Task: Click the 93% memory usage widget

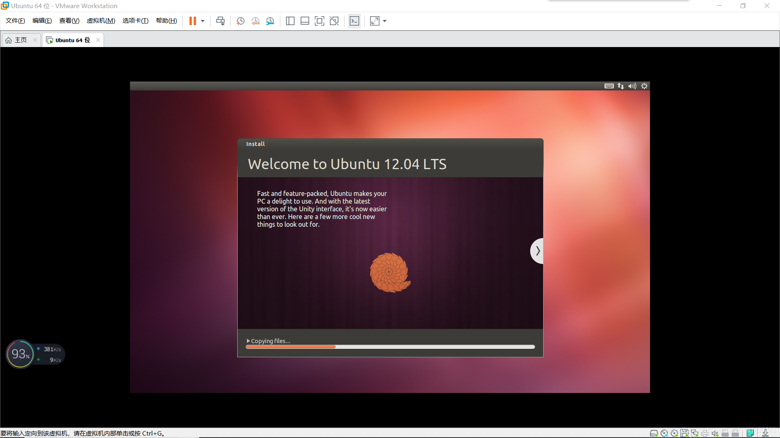Action: 20,354
